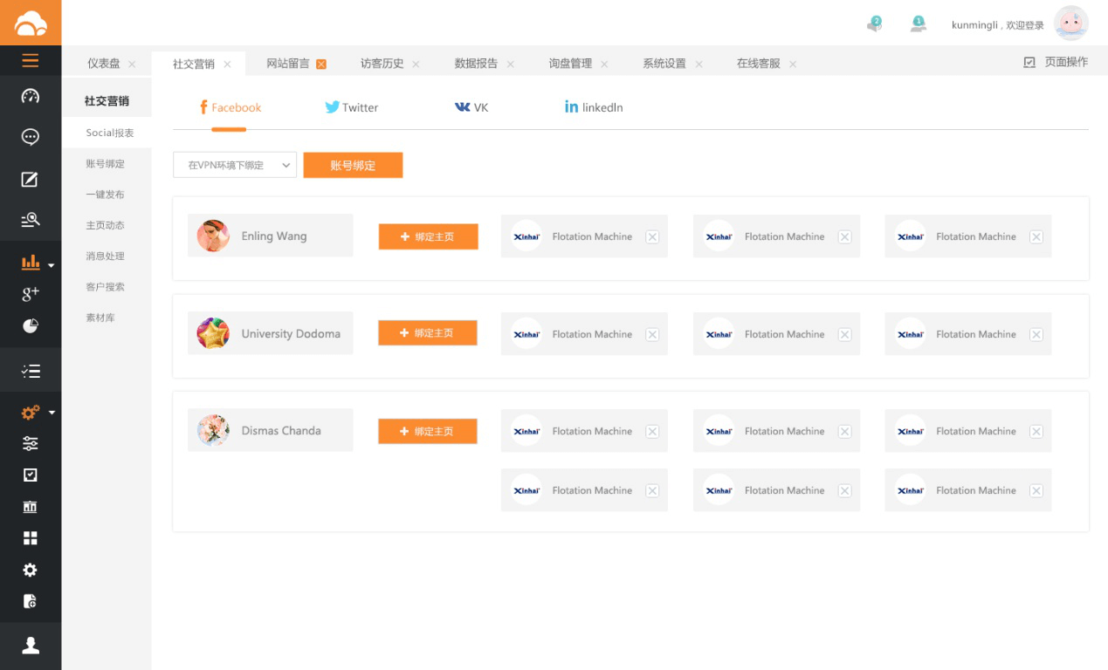Viewport: 1108px width, 670px height.
Task: Open the user profile icon at sidebar bottom
Action: pos(31,646)
